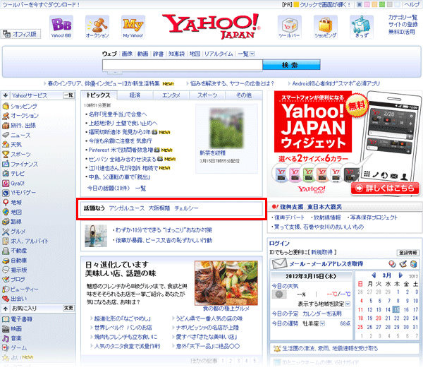This screenshot has height=370, width=423.
Task: Click the 旅行、出張 suitcase sidebar icon
Action: [x=6, y=126]
